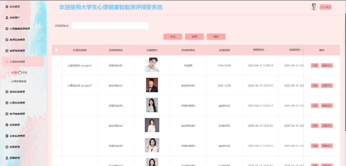Click 详情 for the XX资质 row
This screenshot has height=166, width=346.
(x=315, y=66)
